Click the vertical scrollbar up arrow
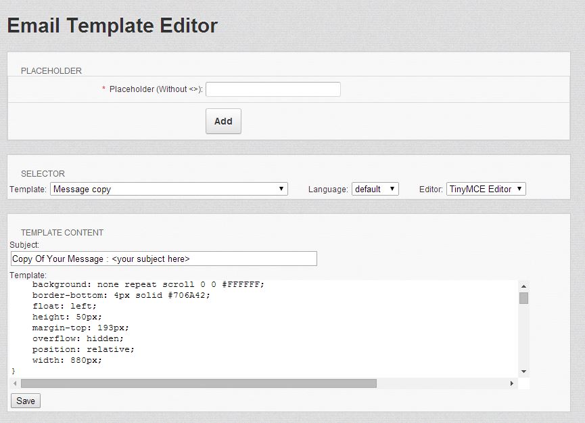Screen dimensions: 585x423 point(523,286)
